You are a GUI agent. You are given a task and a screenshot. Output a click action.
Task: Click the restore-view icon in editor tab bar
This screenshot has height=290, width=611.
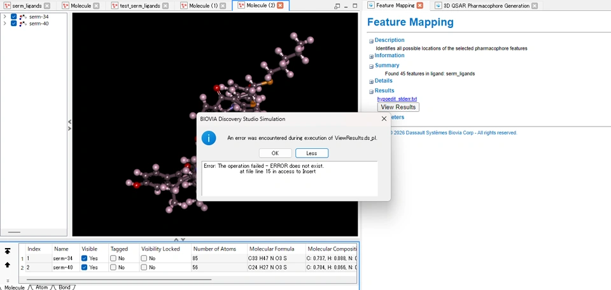[337, 6]
